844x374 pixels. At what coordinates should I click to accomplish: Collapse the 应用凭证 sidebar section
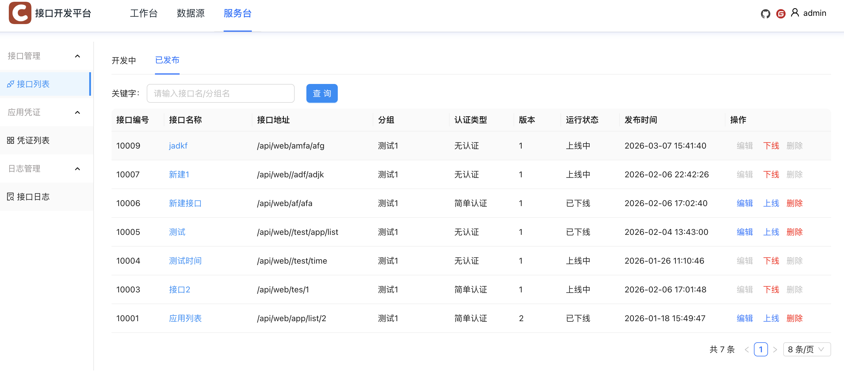point(78,112)
